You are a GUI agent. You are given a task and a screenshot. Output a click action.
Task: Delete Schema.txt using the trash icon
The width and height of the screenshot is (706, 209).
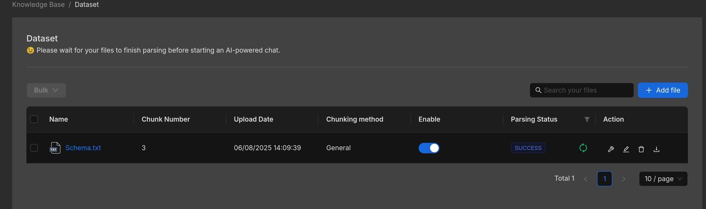(x=641, y=149)
